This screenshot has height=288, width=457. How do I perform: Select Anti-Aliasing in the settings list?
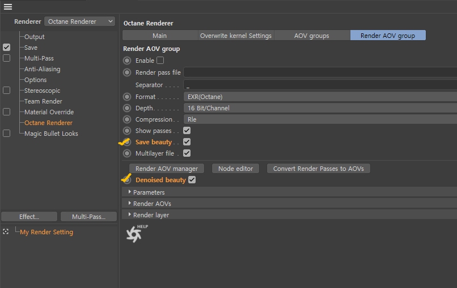click(43, 69)
